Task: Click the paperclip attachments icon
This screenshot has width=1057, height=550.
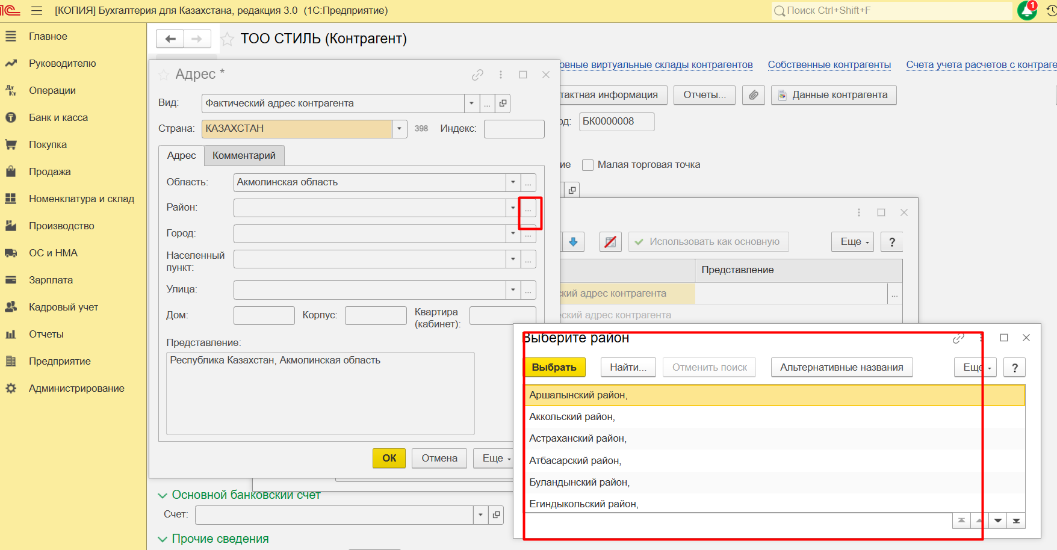Action: point(753,95)
